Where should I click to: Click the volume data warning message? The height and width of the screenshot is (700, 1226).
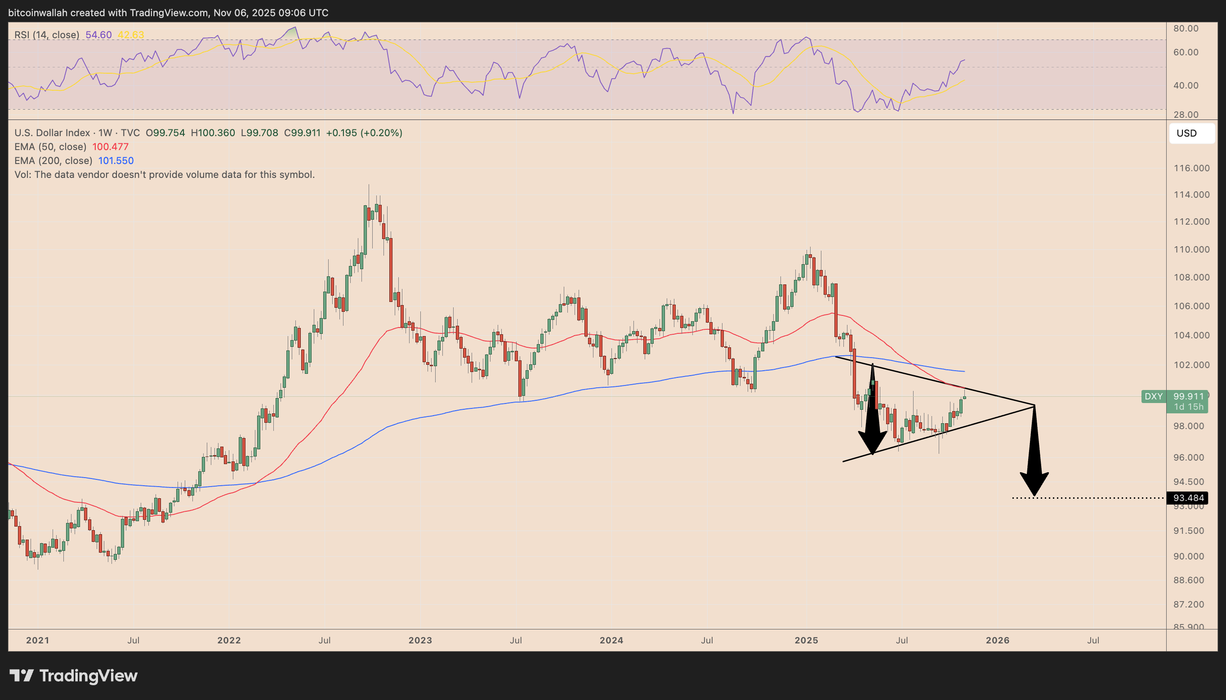[164, 174]
